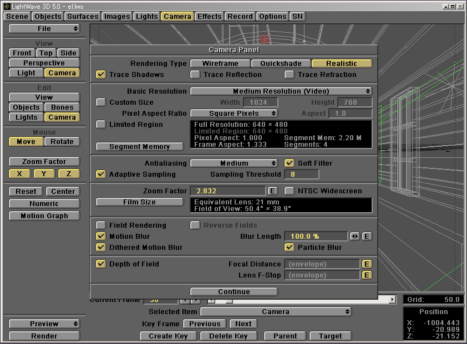Click the Blur Length stepper arrows
Screen dimensions: 467x344
tap(355, 236)
